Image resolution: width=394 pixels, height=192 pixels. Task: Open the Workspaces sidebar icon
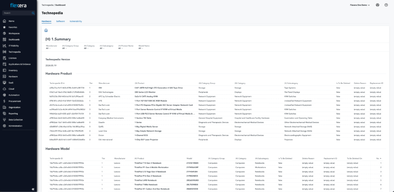click(x=4, y=33)
